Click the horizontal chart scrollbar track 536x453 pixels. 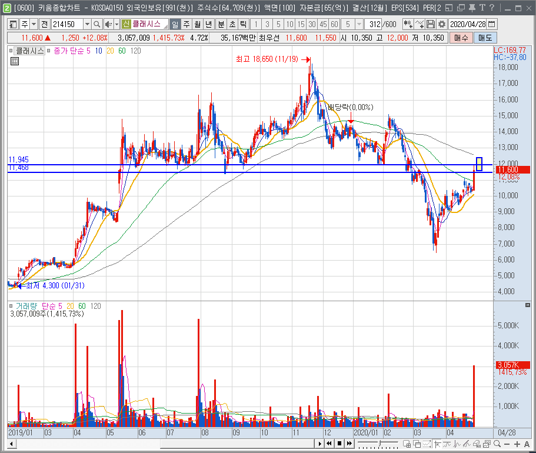coord(165,444)
